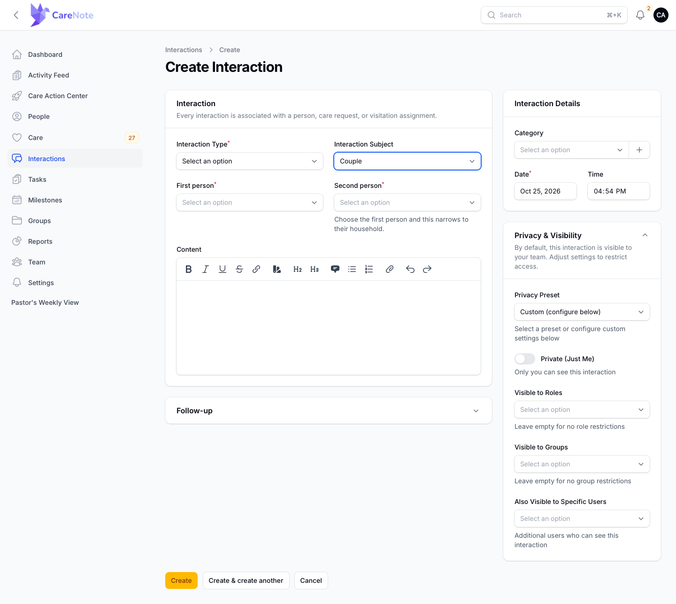Apply strikethrough formatting in editor
Screen dimensions: 676x604
(239, 269)
